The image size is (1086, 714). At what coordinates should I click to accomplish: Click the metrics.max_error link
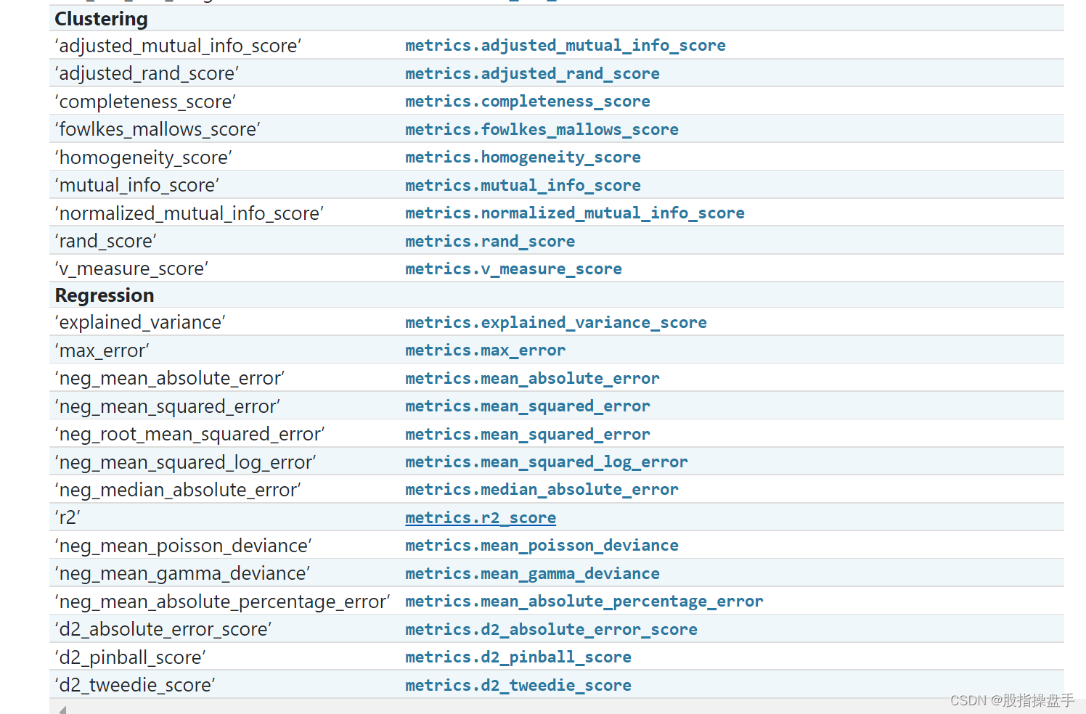(485, 350)
